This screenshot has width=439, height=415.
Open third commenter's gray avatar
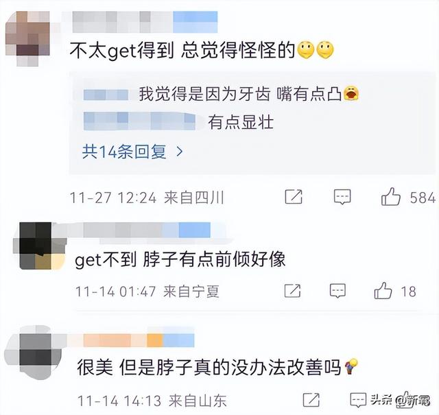pos(34,352)
